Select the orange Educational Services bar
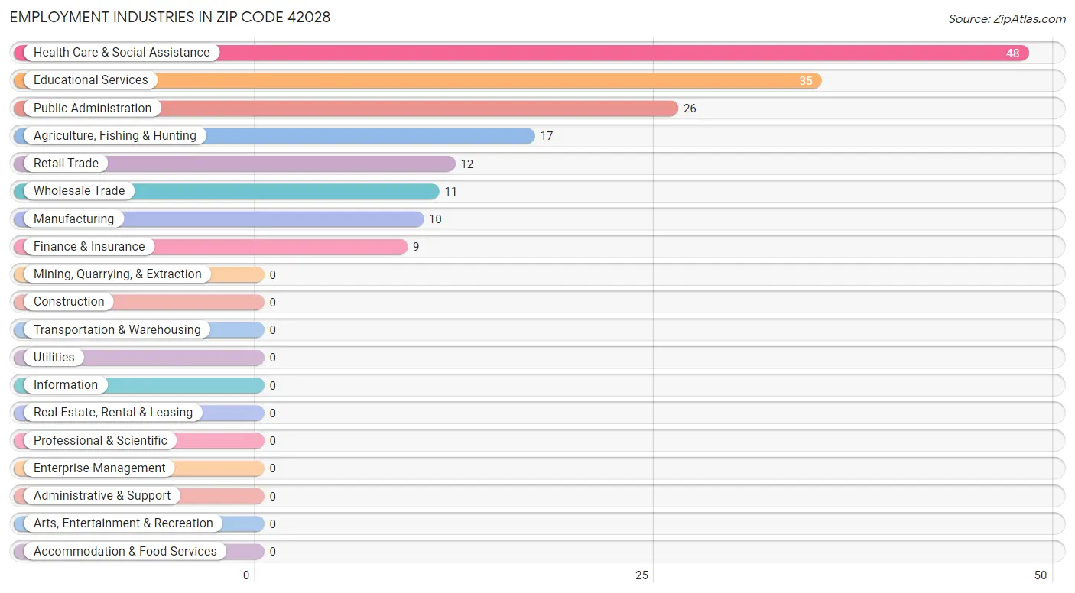The image size is (1075, 593). pyautogui.click(x=417, y=81)
